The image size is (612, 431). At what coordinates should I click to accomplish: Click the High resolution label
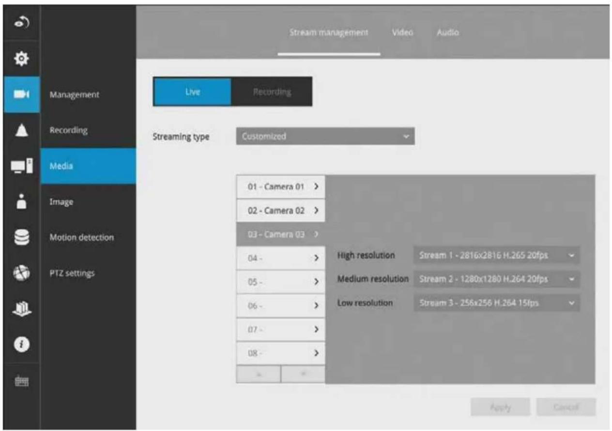[366, 255]
